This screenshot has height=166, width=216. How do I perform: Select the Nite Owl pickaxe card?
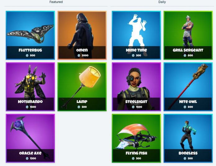(188, 87)
